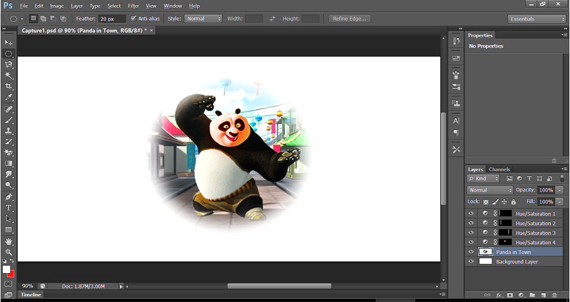The width and height of the screenshot is (570, 302).
Task: Open the Essentials workspace dropdown
Action: 537,19
